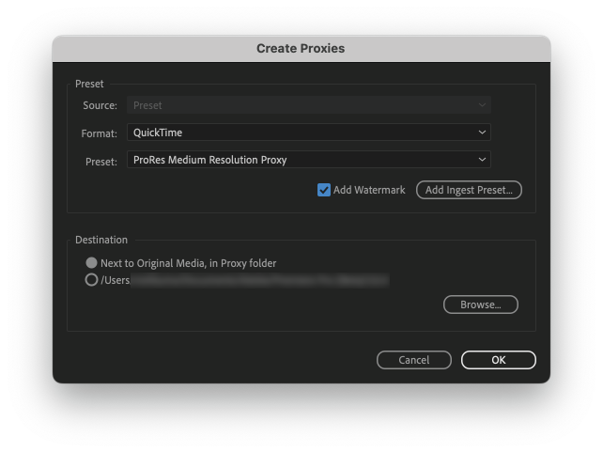Select the /Users custom path radio button
This screenshot has height=453, width=603.
coord(91,279)
